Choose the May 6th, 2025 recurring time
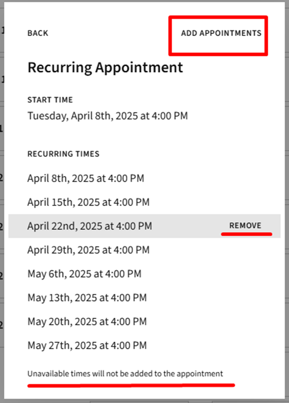The width and height of the screenshot is (289, 403). pyautogui.click(x=84, y=274)
